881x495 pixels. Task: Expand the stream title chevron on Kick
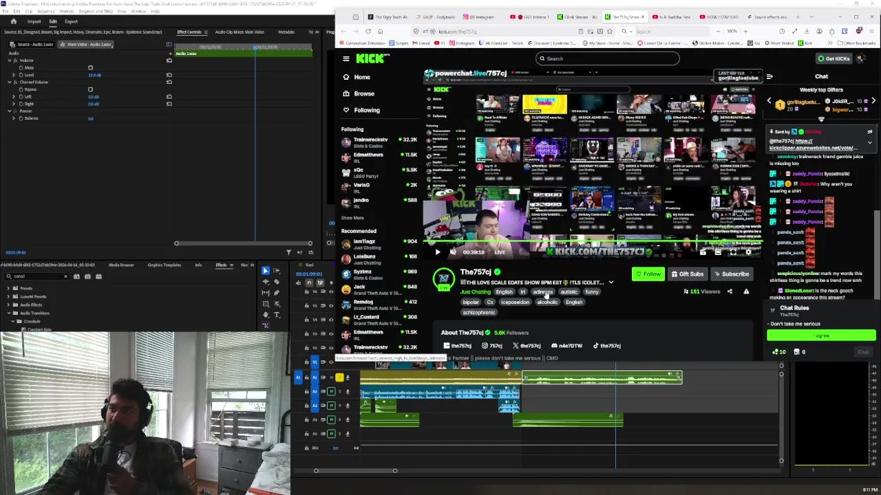pos(611,283)
